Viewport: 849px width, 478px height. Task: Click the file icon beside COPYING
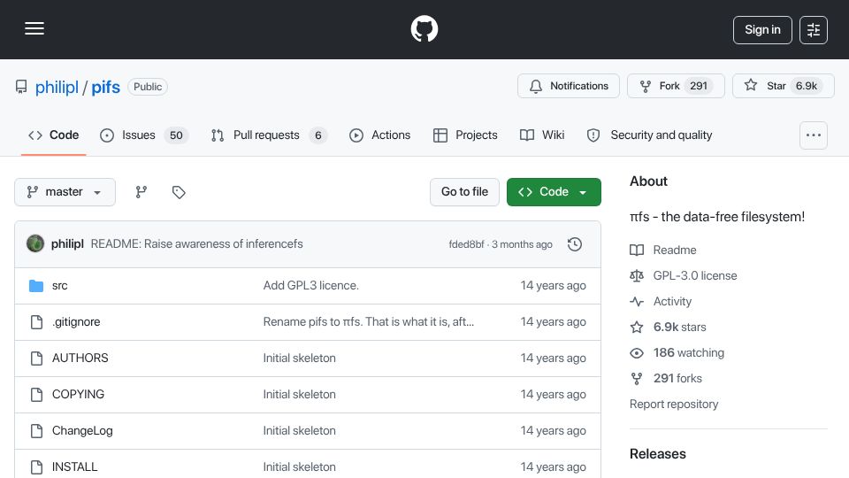click(x=36, y=395)
